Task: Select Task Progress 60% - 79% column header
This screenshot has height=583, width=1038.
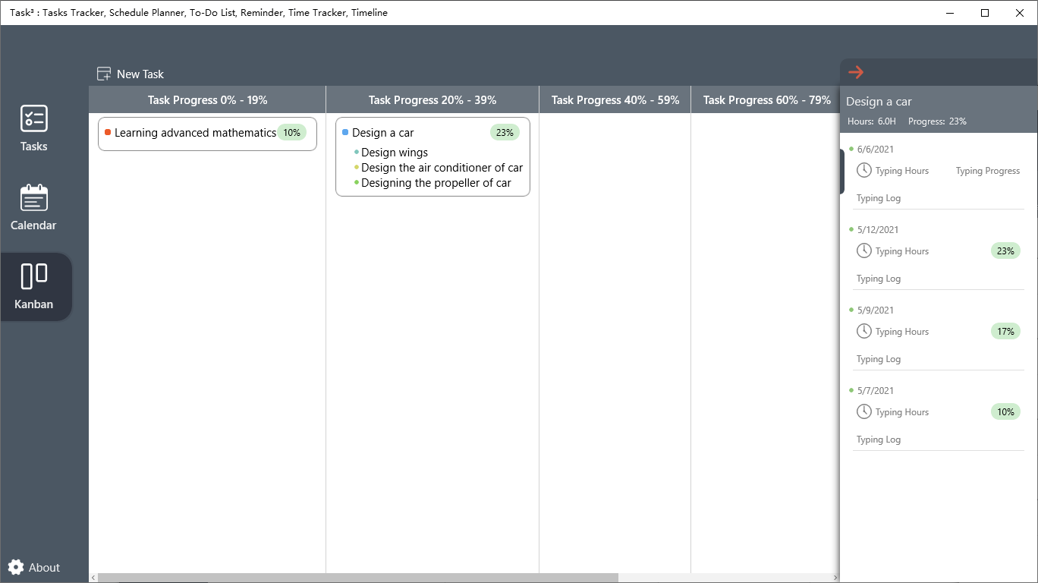Action: [x=766, y=100]
